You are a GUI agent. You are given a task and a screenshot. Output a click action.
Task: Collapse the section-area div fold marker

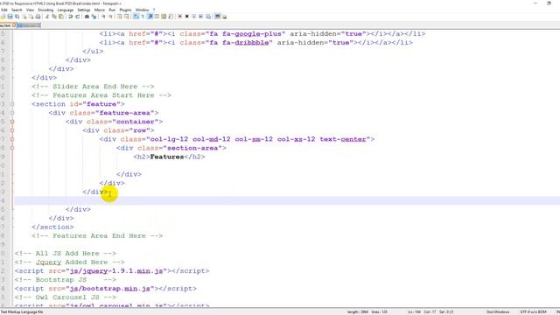point(12,148)
